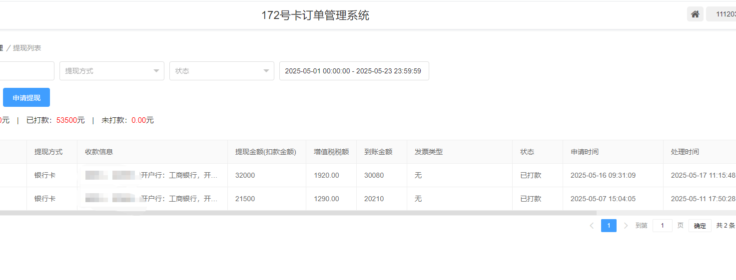The image size is (736, 280).
Task: Click application time 2025-05-16 09:31:09
Action: [x=603, y=175]
